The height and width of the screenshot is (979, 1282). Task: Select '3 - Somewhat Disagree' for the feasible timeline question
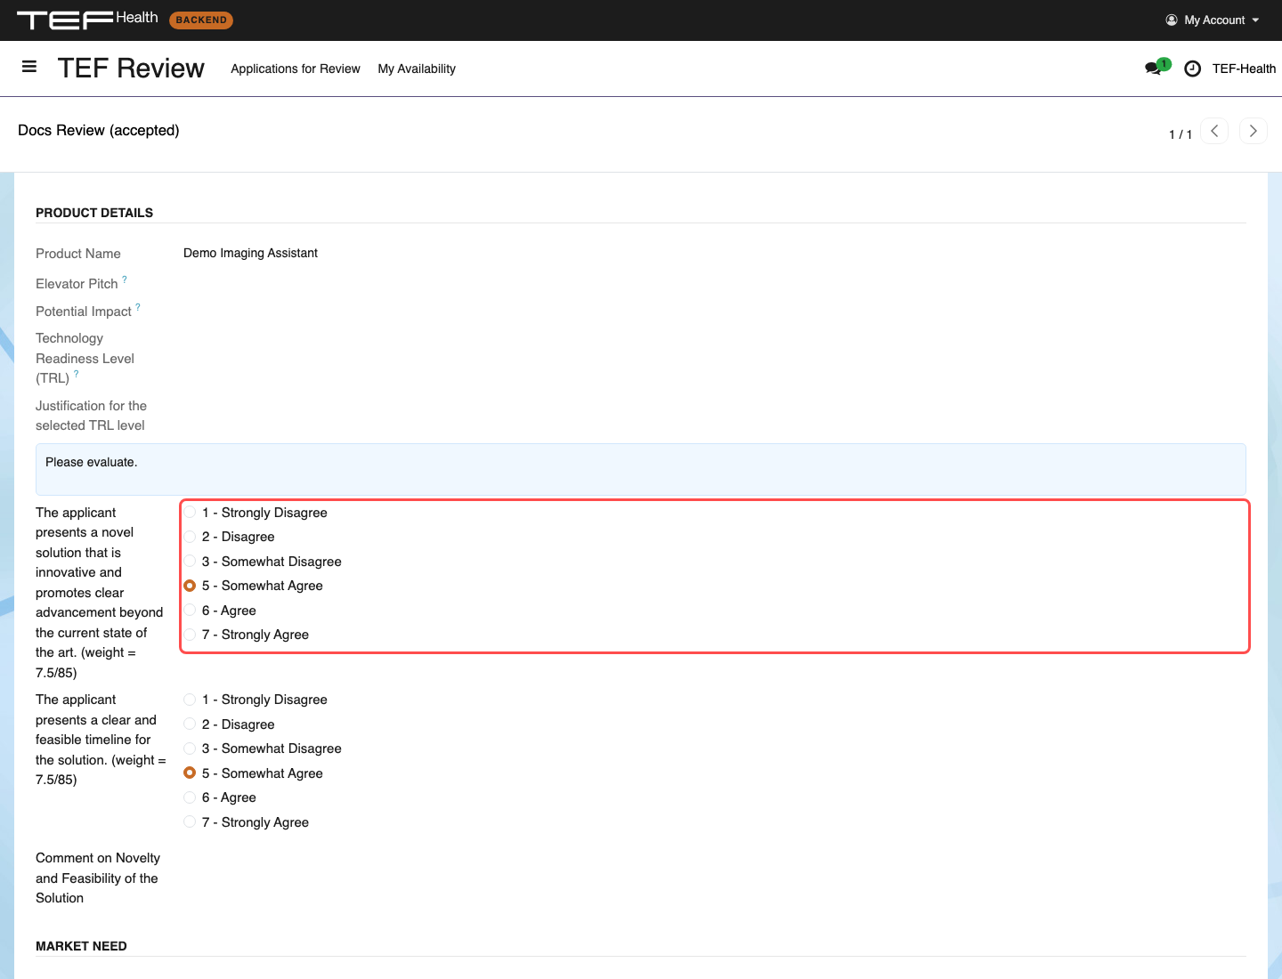[190, 748]
